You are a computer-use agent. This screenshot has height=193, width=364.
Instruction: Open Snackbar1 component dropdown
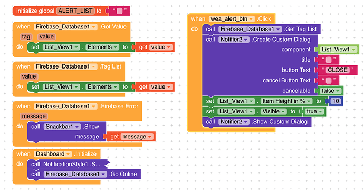pyautogui.click(x=62, y=127)
